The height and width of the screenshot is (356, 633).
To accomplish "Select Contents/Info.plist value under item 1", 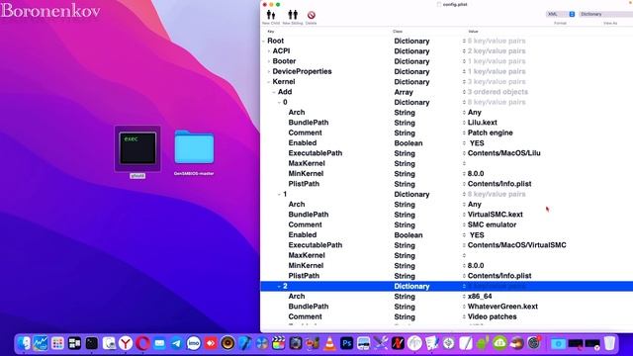I will coord(499,276).
